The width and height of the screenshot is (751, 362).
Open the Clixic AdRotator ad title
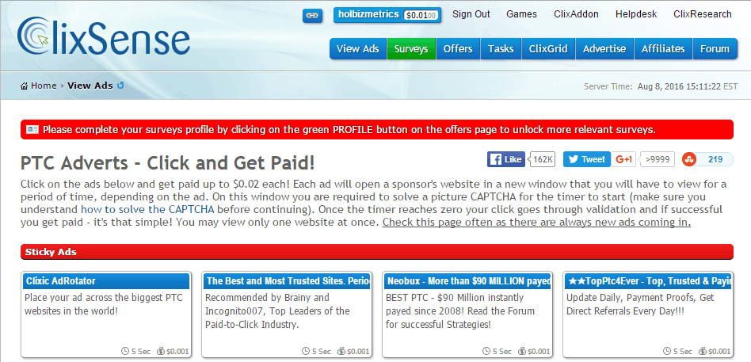pos(61,281)
